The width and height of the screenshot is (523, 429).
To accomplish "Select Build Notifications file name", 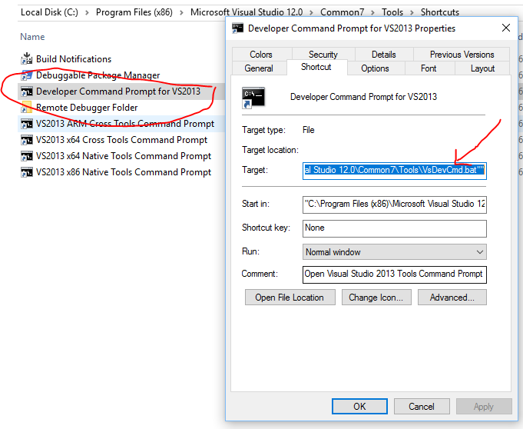I will click(74, 59).
